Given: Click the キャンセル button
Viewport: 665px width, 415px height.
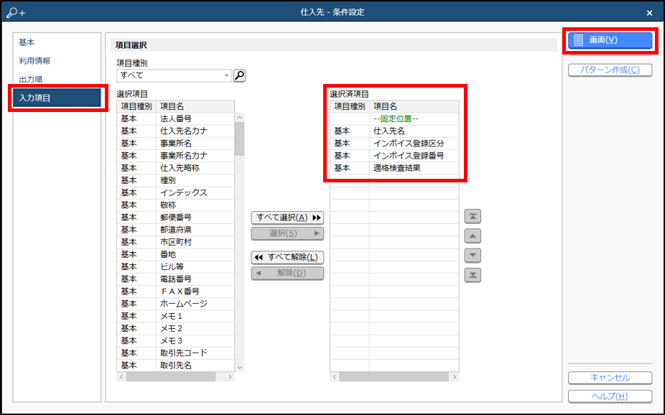Looking at the screenshot, I should tap(610, 378).
